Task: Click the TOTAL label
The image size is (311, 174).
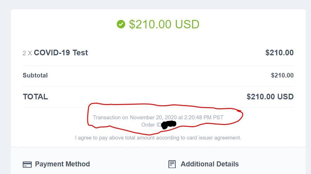Action: pyautogui.click(x=35, y=97)
